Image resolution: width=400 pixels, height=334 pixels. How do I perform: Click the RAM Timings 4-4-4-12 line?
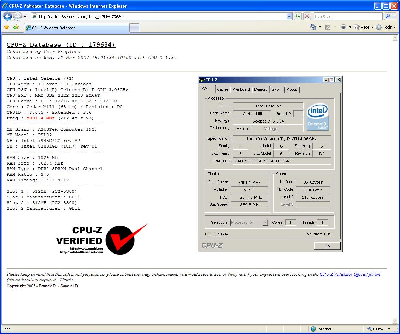pyautogui.click(x=37, y=180)
